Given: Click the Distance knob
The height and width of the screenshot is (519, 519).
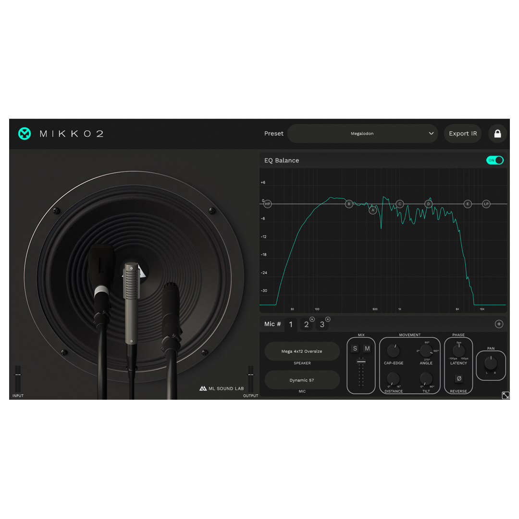Looking at the screenshot, I should click(x=393, y=379).
